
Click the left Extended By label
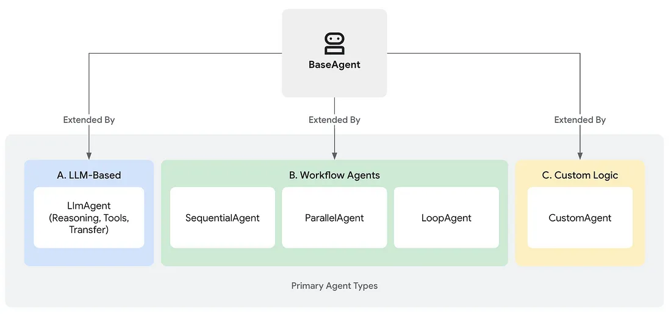pyautogui.click(x=89, y=120)
